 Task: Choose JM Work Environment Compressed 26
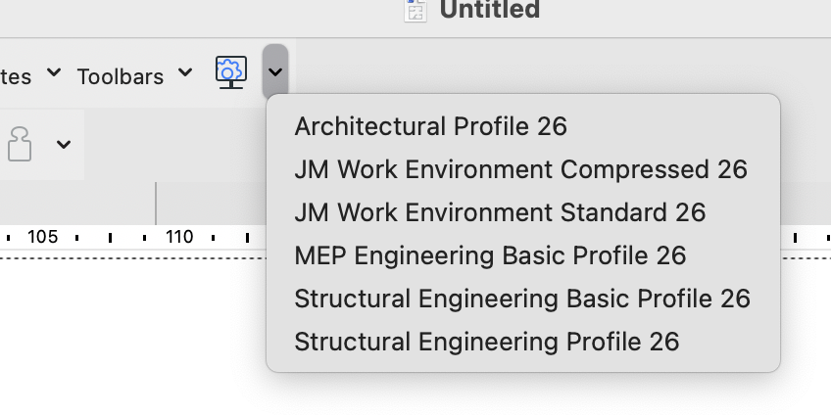[520, 169]
